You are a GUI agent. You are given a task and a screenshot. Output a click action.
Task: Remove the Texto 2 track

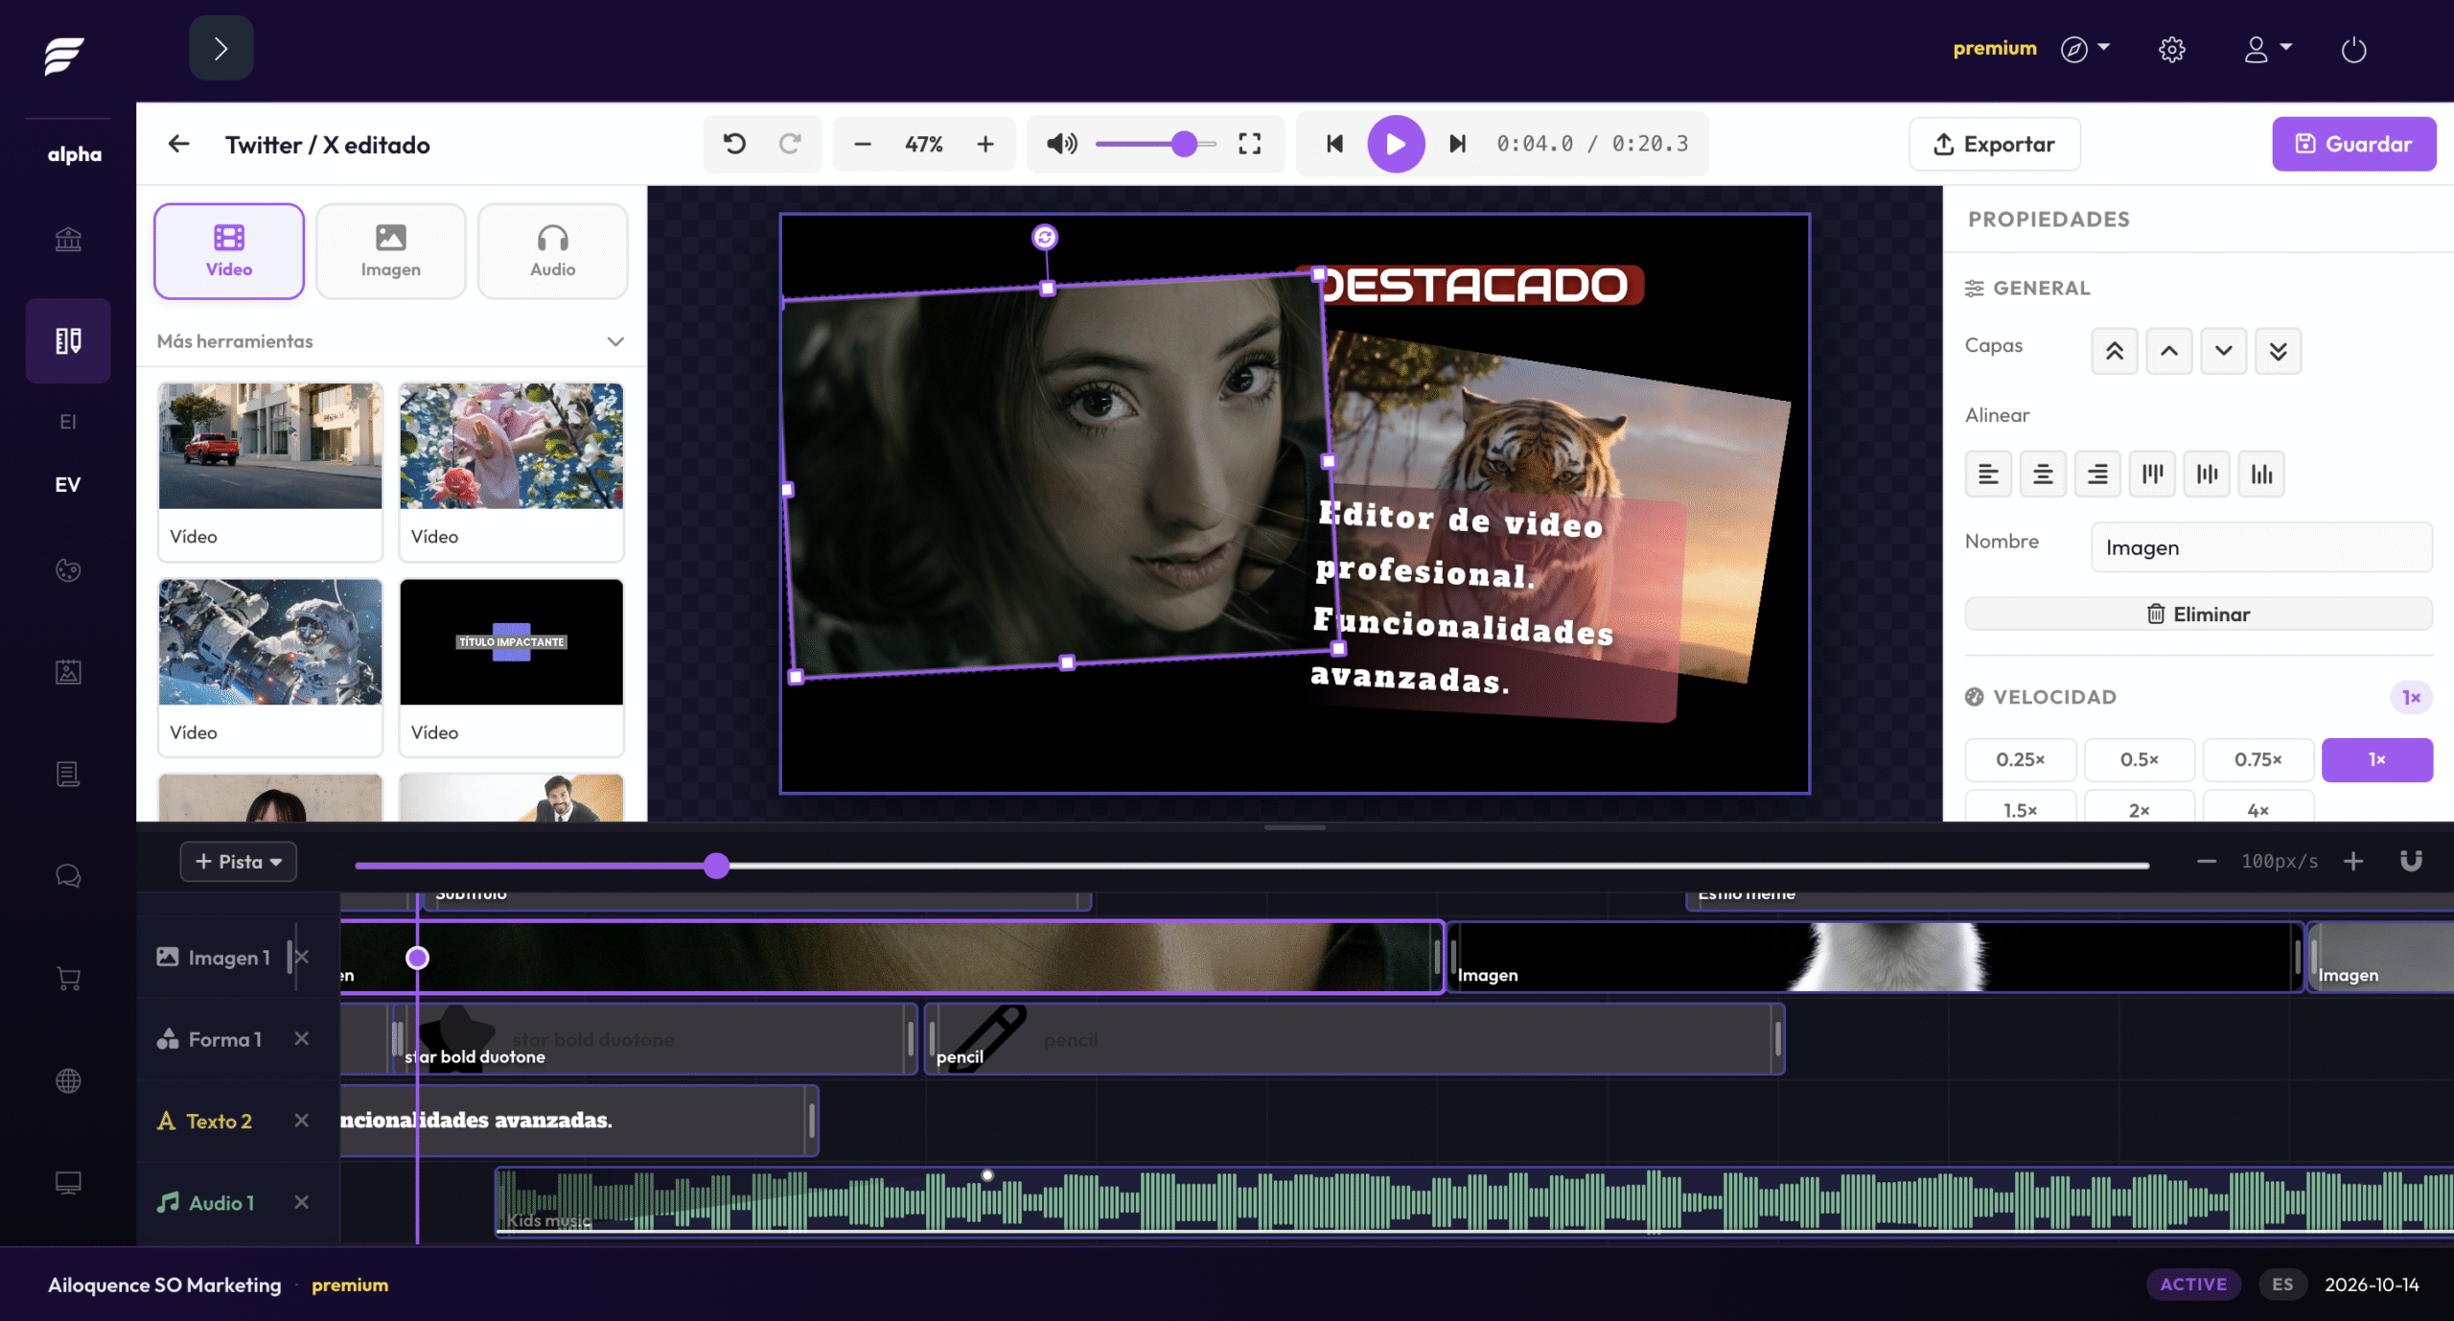tap(301, 1120)
